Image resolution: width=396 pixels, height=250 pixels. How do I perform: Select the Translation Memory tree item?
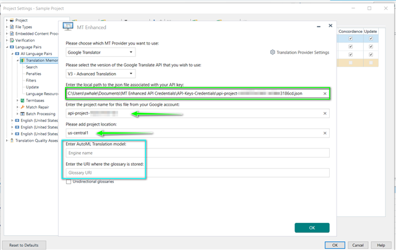point(39,61)
